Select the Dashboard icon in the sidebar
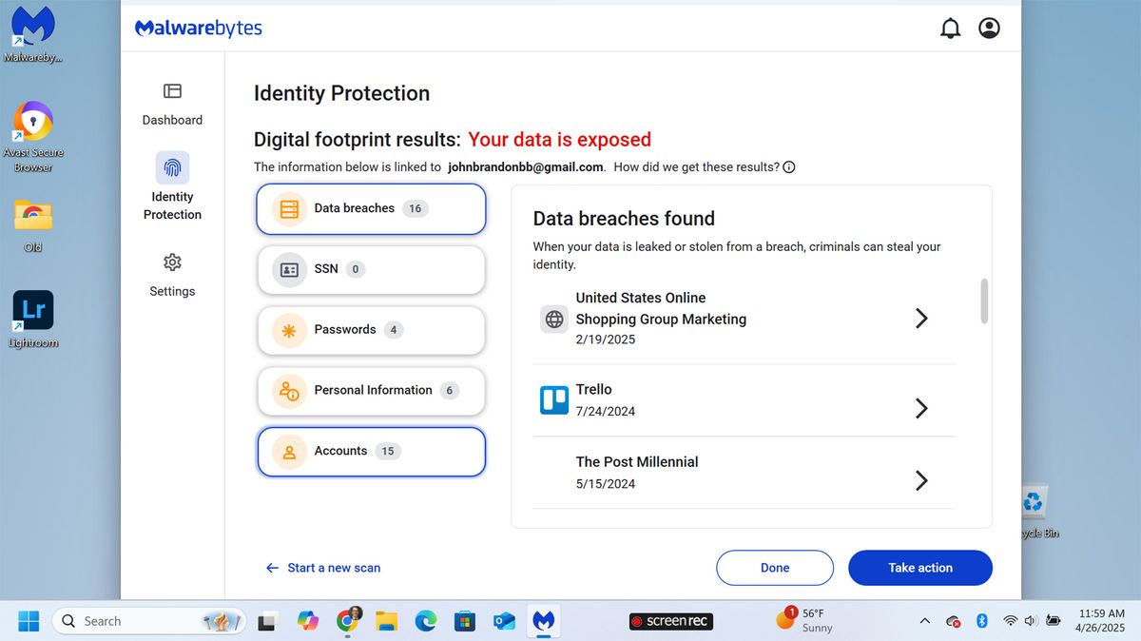This screenshot has height=641, width=1141. coord(172,91)
